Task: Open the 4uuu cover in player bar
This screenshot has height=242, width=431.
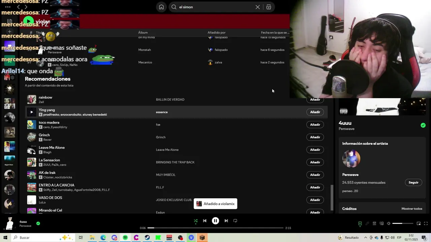Action: coord(9,223)
